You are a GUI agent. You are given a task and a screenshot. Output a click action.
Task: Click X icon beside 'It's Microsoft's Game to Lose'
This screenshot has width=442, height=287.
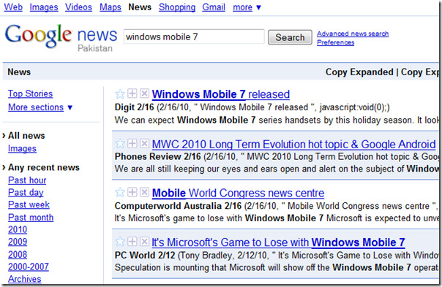[144, 241]
